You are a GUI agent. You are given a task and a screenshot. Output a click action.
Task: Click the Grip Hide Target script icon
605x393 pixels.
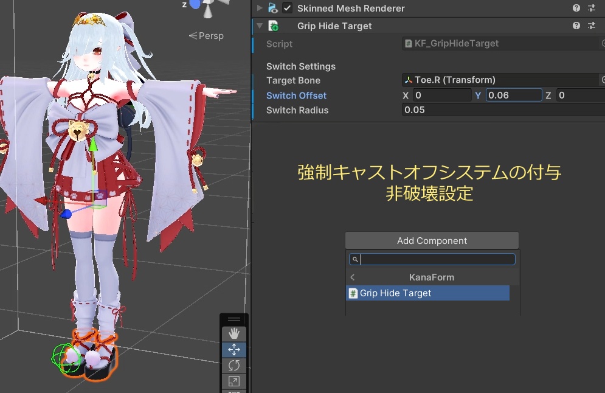pyautogui.click(x=273, y=26)
